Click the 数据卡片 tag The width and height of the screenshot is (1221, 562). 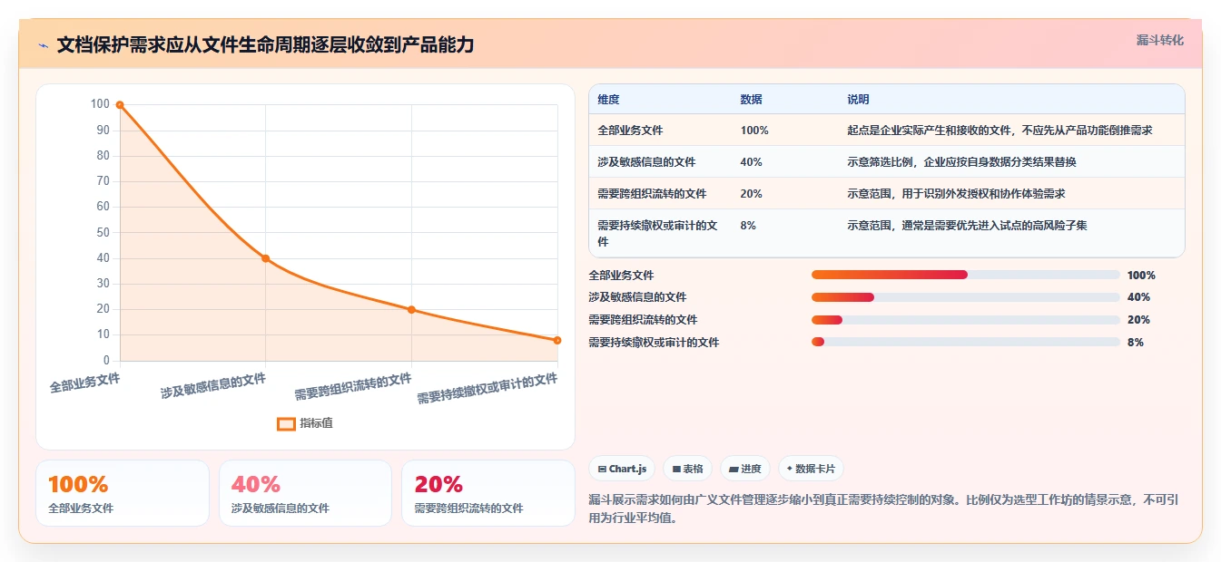coord(812,469)
